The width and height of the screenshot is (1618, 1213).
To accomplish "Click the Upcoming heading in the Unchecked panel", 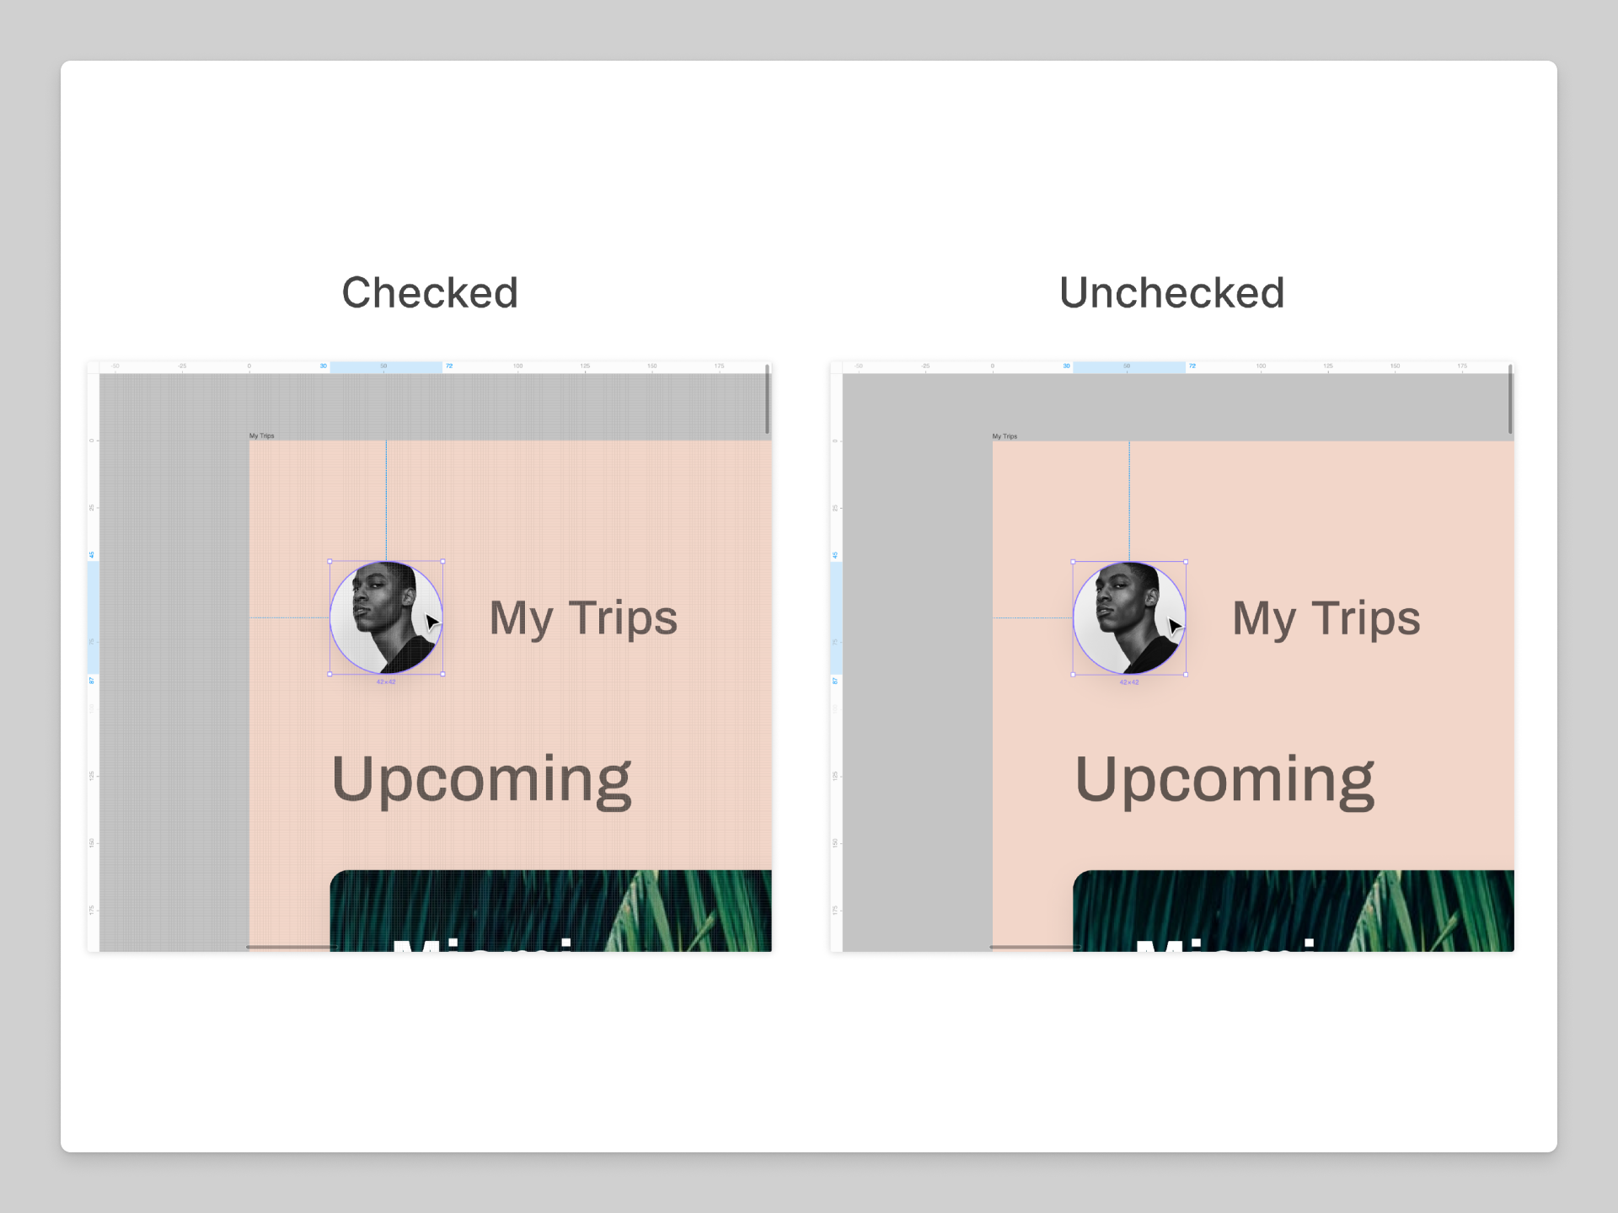I will [1224, 780].
